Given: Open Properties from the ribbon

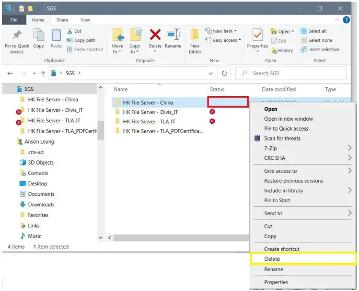Looking at the screenshot, I should click(257, 36).
